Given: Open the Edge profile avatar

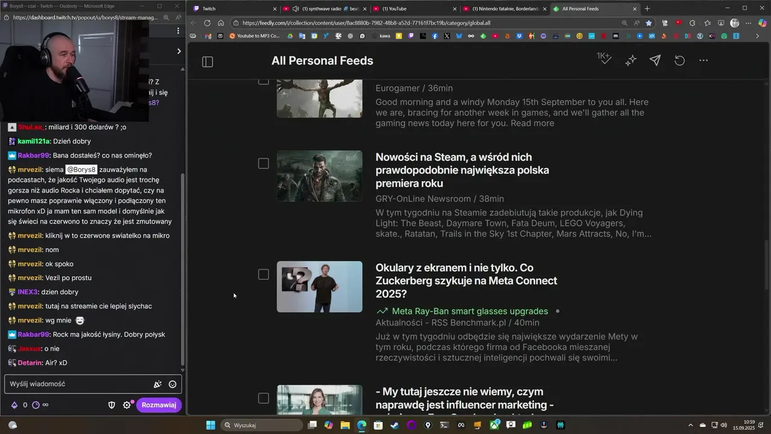Looking at the screenshot, I should (734, 23).
